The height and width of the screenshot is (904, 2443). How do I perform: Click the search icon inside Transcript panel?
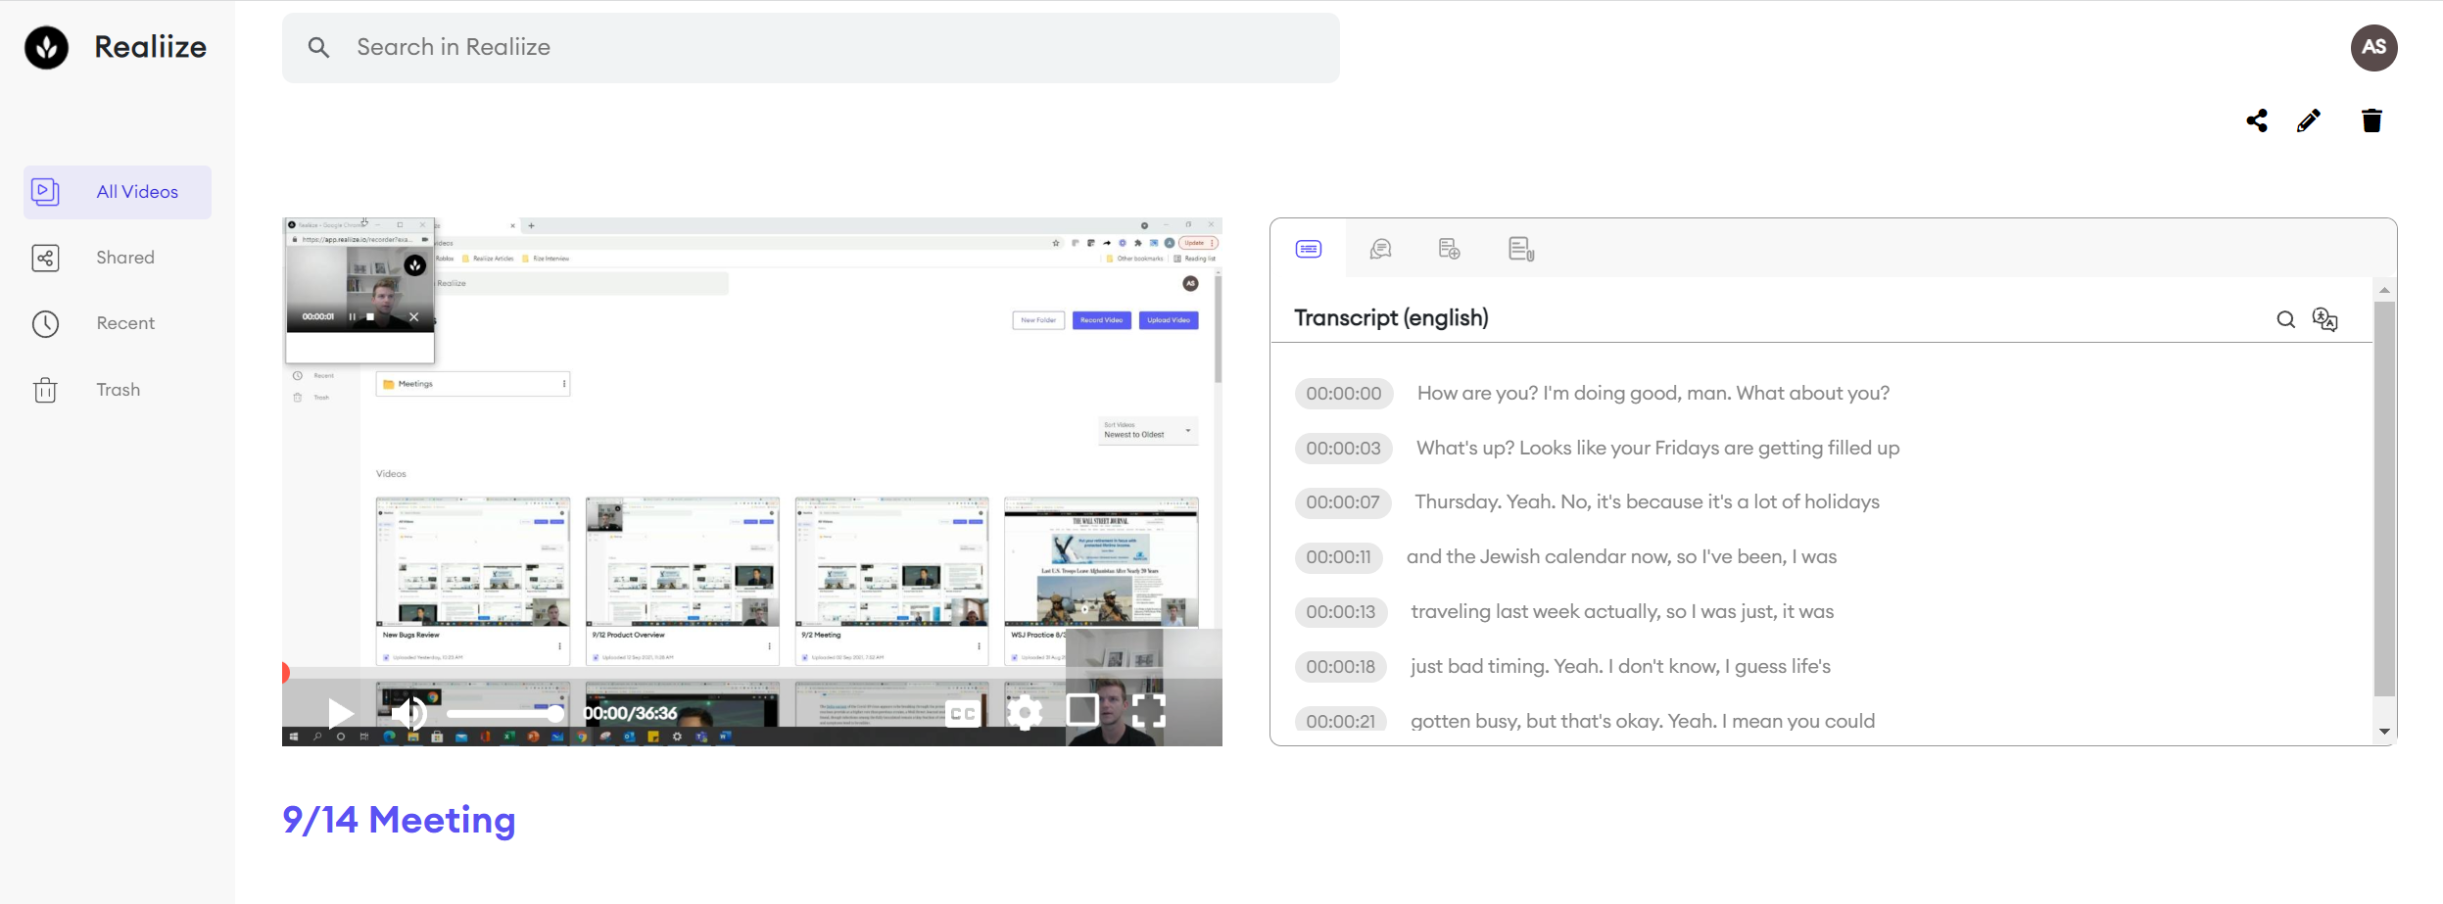[2286, 319]
